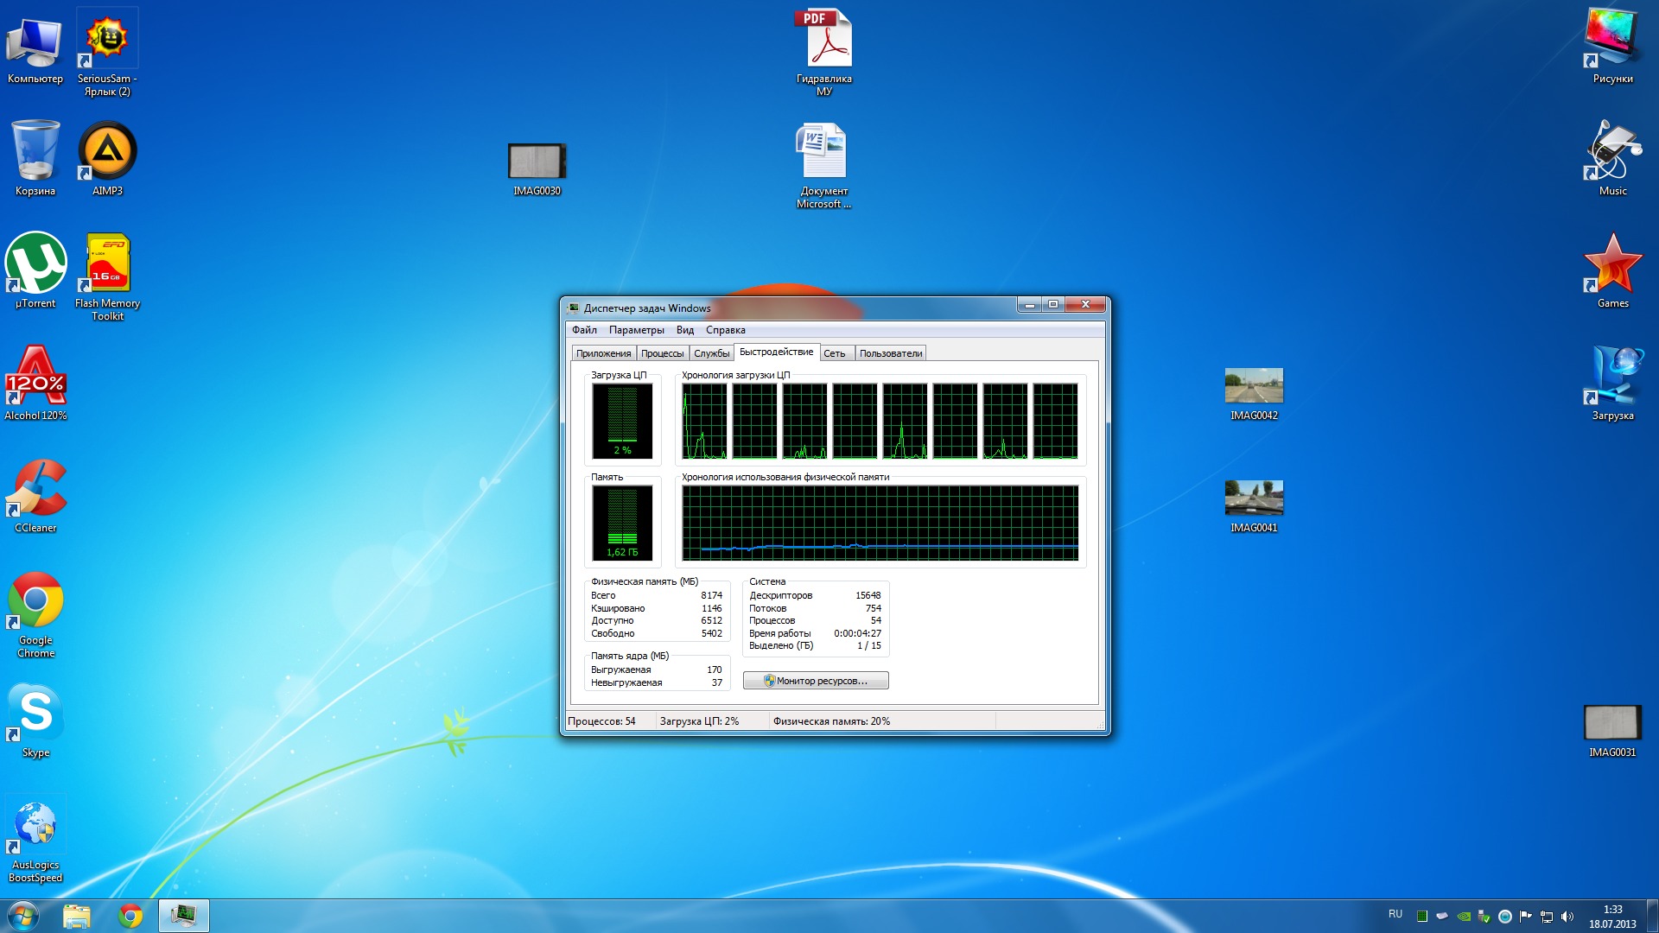Open Explorer from the taskbar
Screen dimensions: 1659x933
point(77,916)
